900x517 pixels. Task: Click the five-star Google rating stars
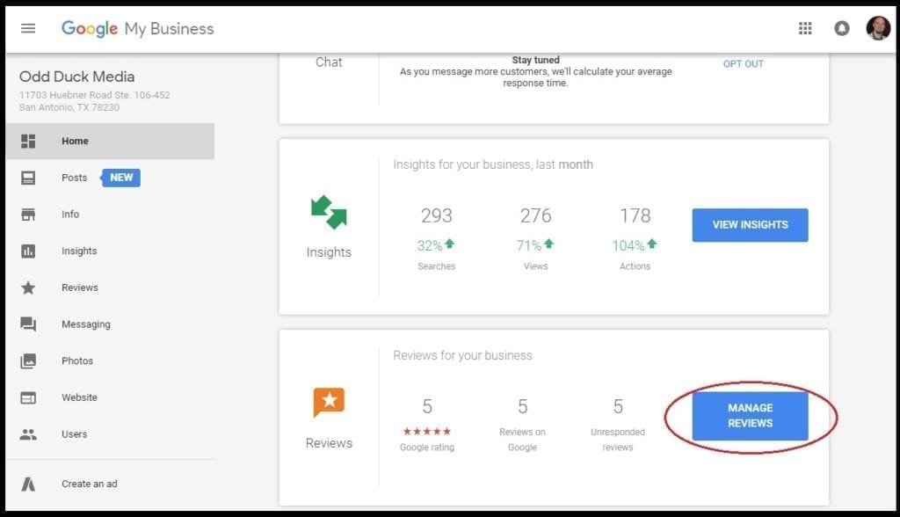click(x=426, y=432)
